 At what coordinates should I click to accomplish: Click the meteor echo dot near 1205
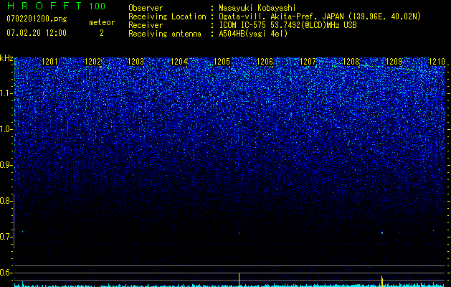[239, 233]
